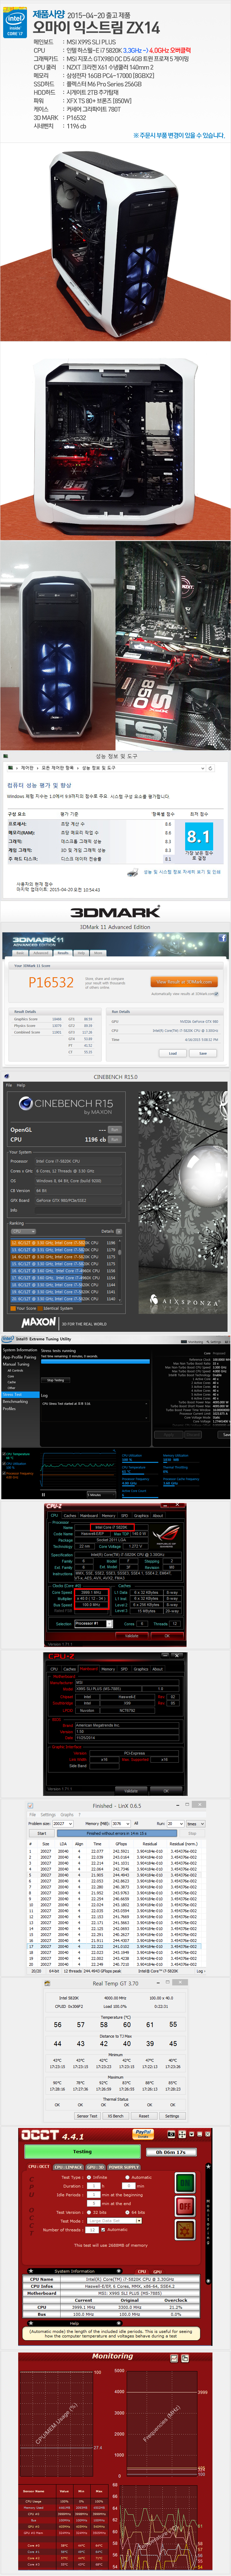Click the Start button in LinX
This screenshot has height=2576, width=231.
point(42,1833)
